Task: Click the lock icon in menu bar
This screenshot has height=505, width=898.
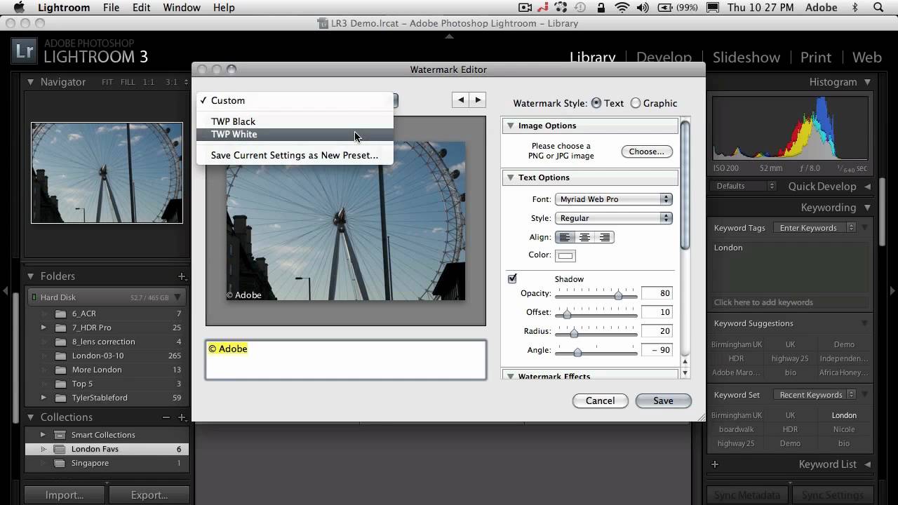Action: click(x=601, y=8)
